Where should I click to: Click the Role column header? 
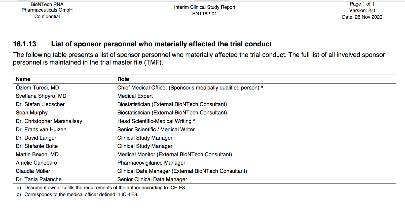click(x=123, y=79)
